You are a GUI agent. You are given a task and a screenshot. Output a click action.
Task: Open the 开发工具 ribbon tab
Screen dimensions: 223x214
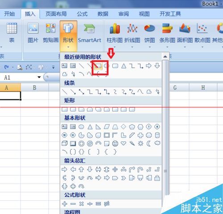click(170, 14)
